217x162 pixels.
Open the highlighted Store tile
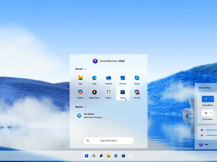tap(122, 94)
